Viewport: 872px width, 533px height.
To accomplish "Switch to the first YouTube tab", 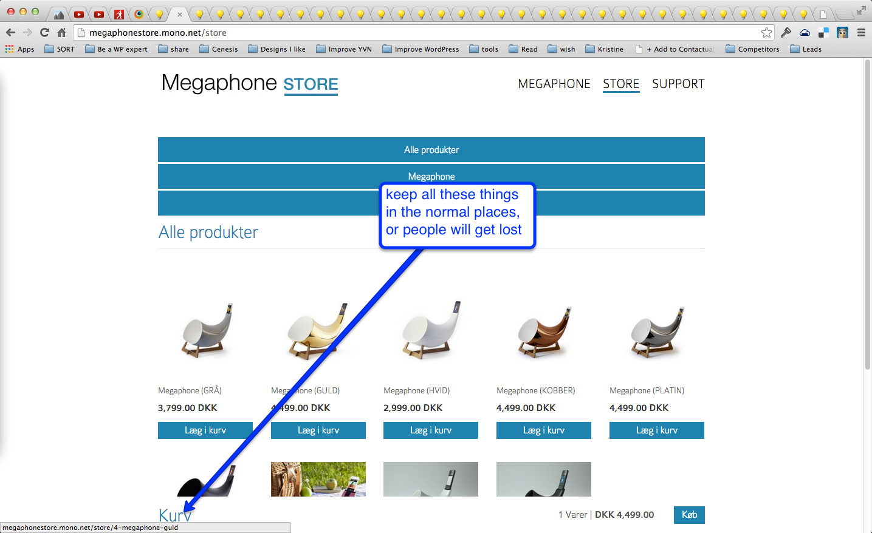I will coord(79,15).
